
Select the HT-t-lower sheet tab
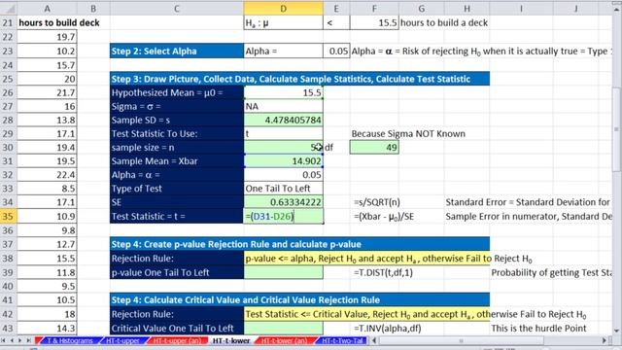click(231, 340)
